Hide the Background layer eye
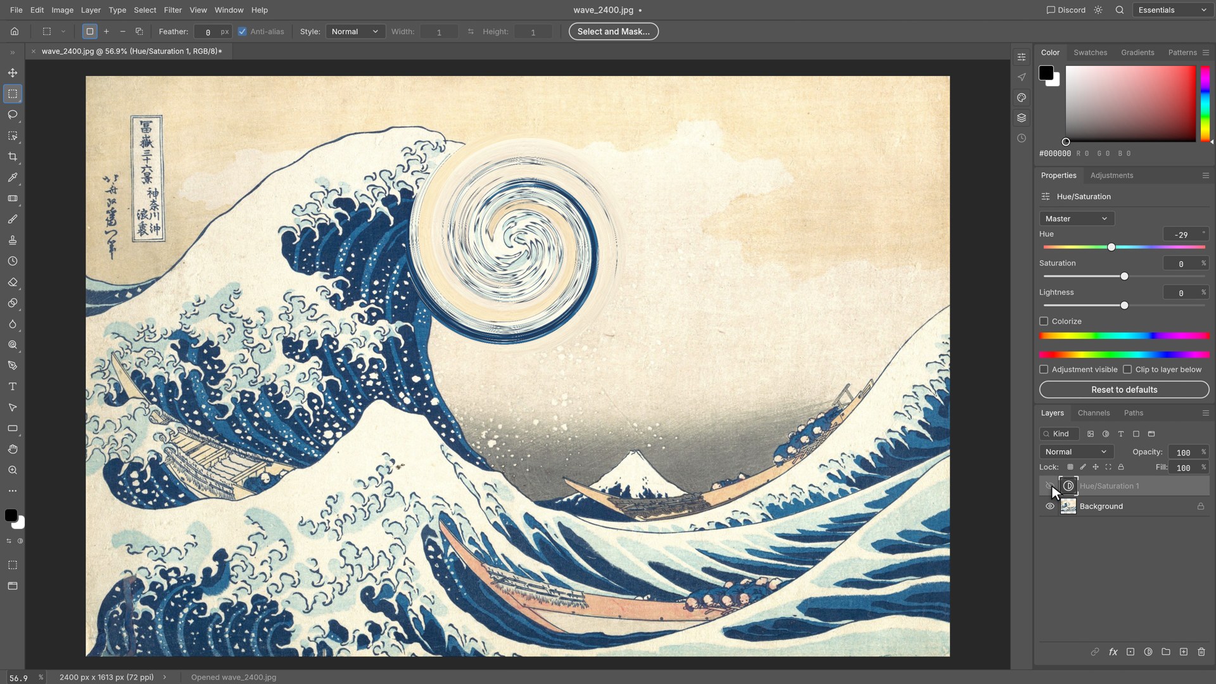 (x=1050, y=506)
